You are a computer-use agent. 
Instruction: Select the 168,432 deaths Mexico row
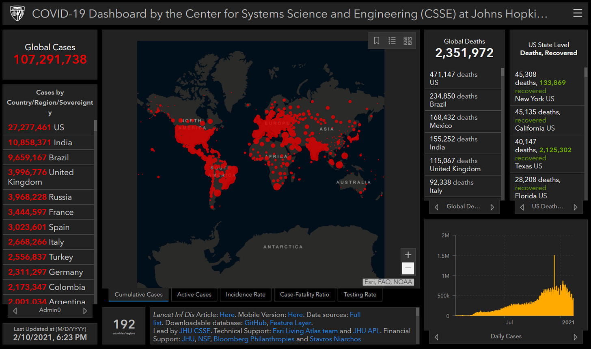(x=463, y=121)
